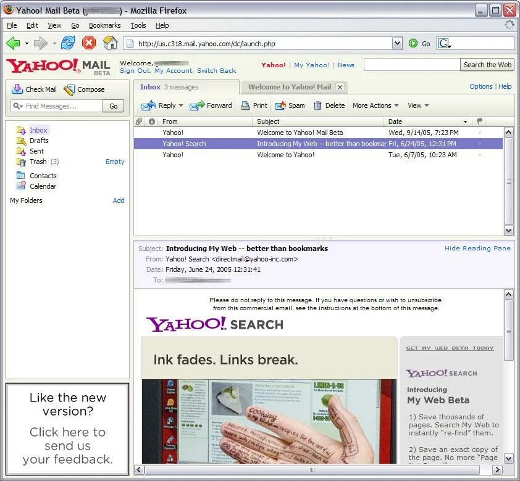Click the Search the Web button
Screen dimensions: 520x481
(x=487, y=65)
